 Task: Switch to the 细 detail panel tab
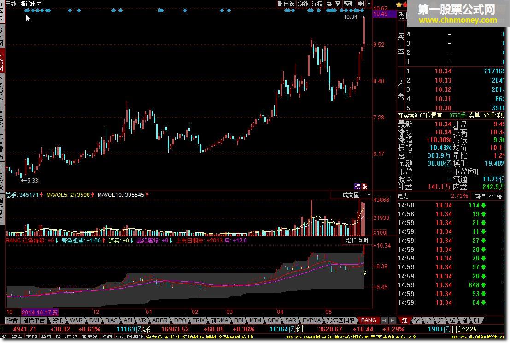point(404,320)
